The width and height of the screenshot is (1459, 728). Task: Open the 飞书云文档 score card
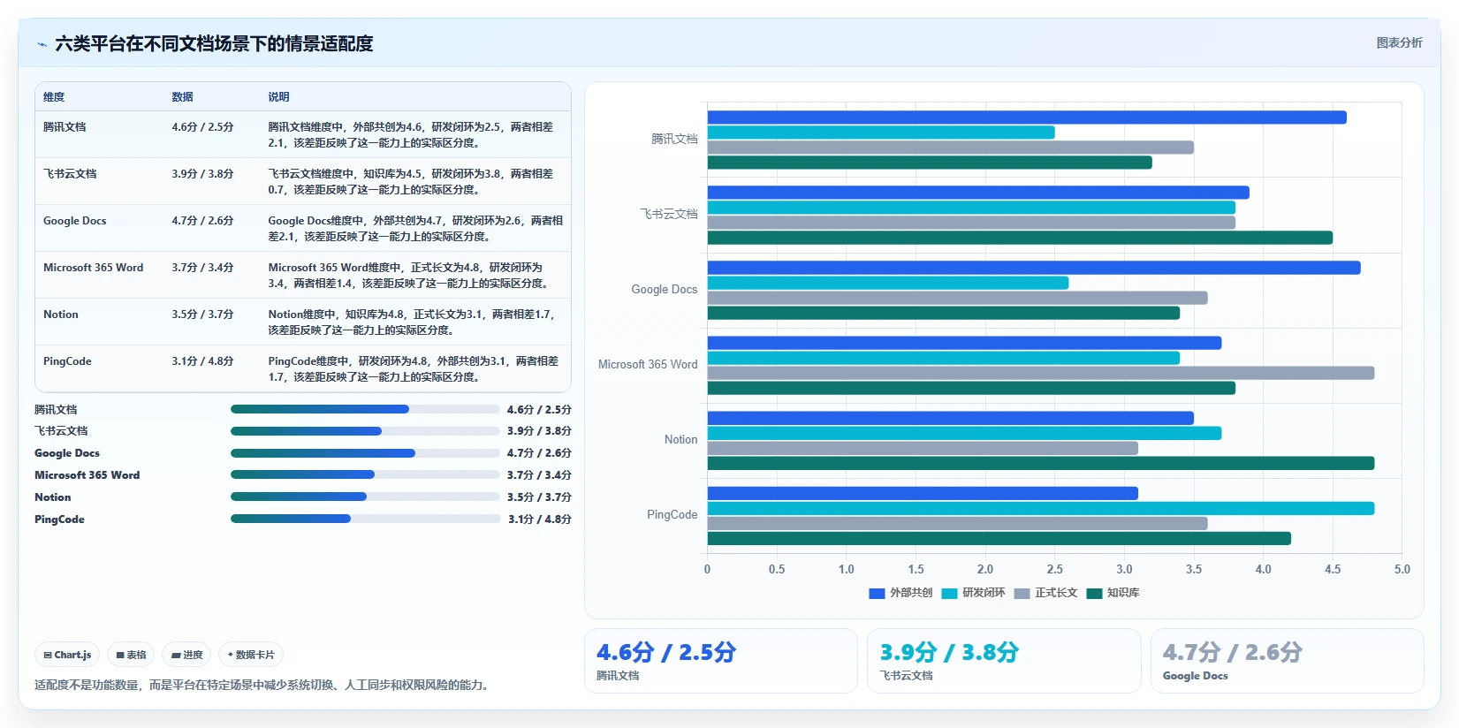tap(1004, 661)
